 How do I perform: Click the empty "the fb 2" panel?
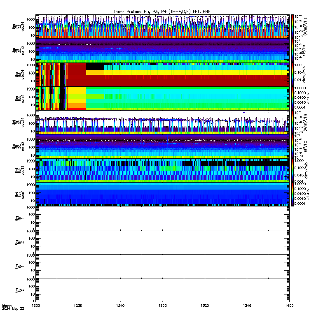(x=162, y=290)
